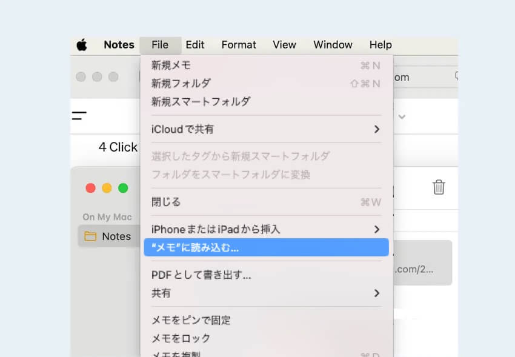Select 閉じる menu item
Screen dimensions: 515x357
266,202
